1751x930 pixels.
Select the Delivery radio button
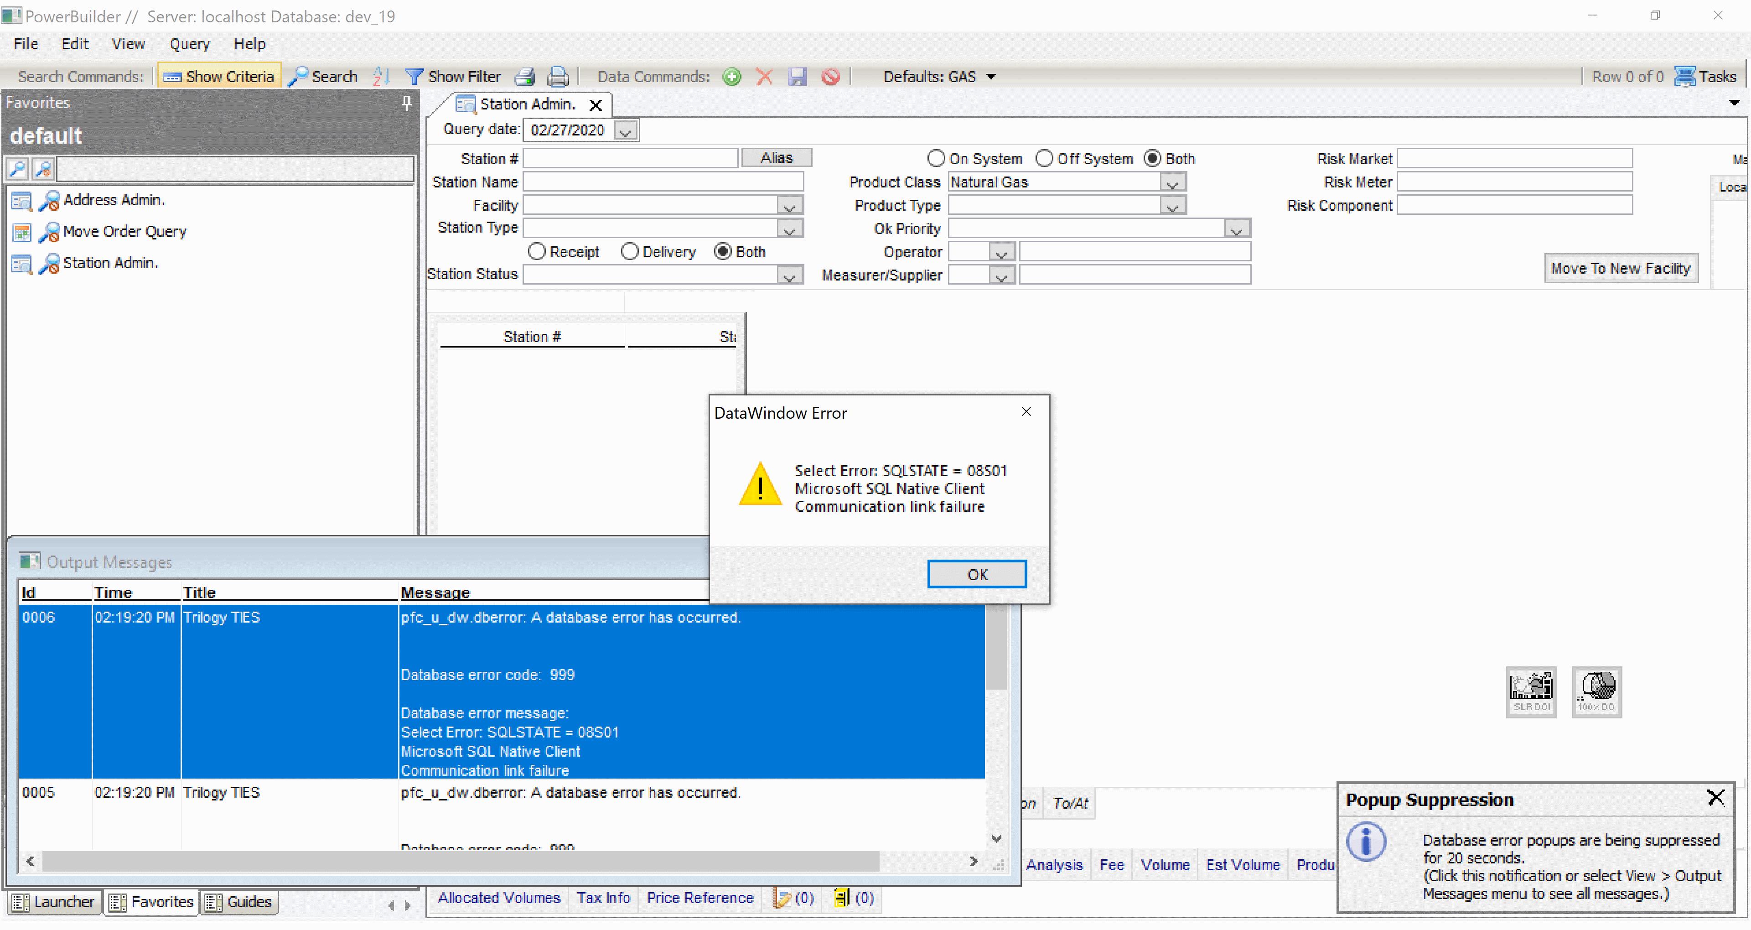(x=629, y=251)
